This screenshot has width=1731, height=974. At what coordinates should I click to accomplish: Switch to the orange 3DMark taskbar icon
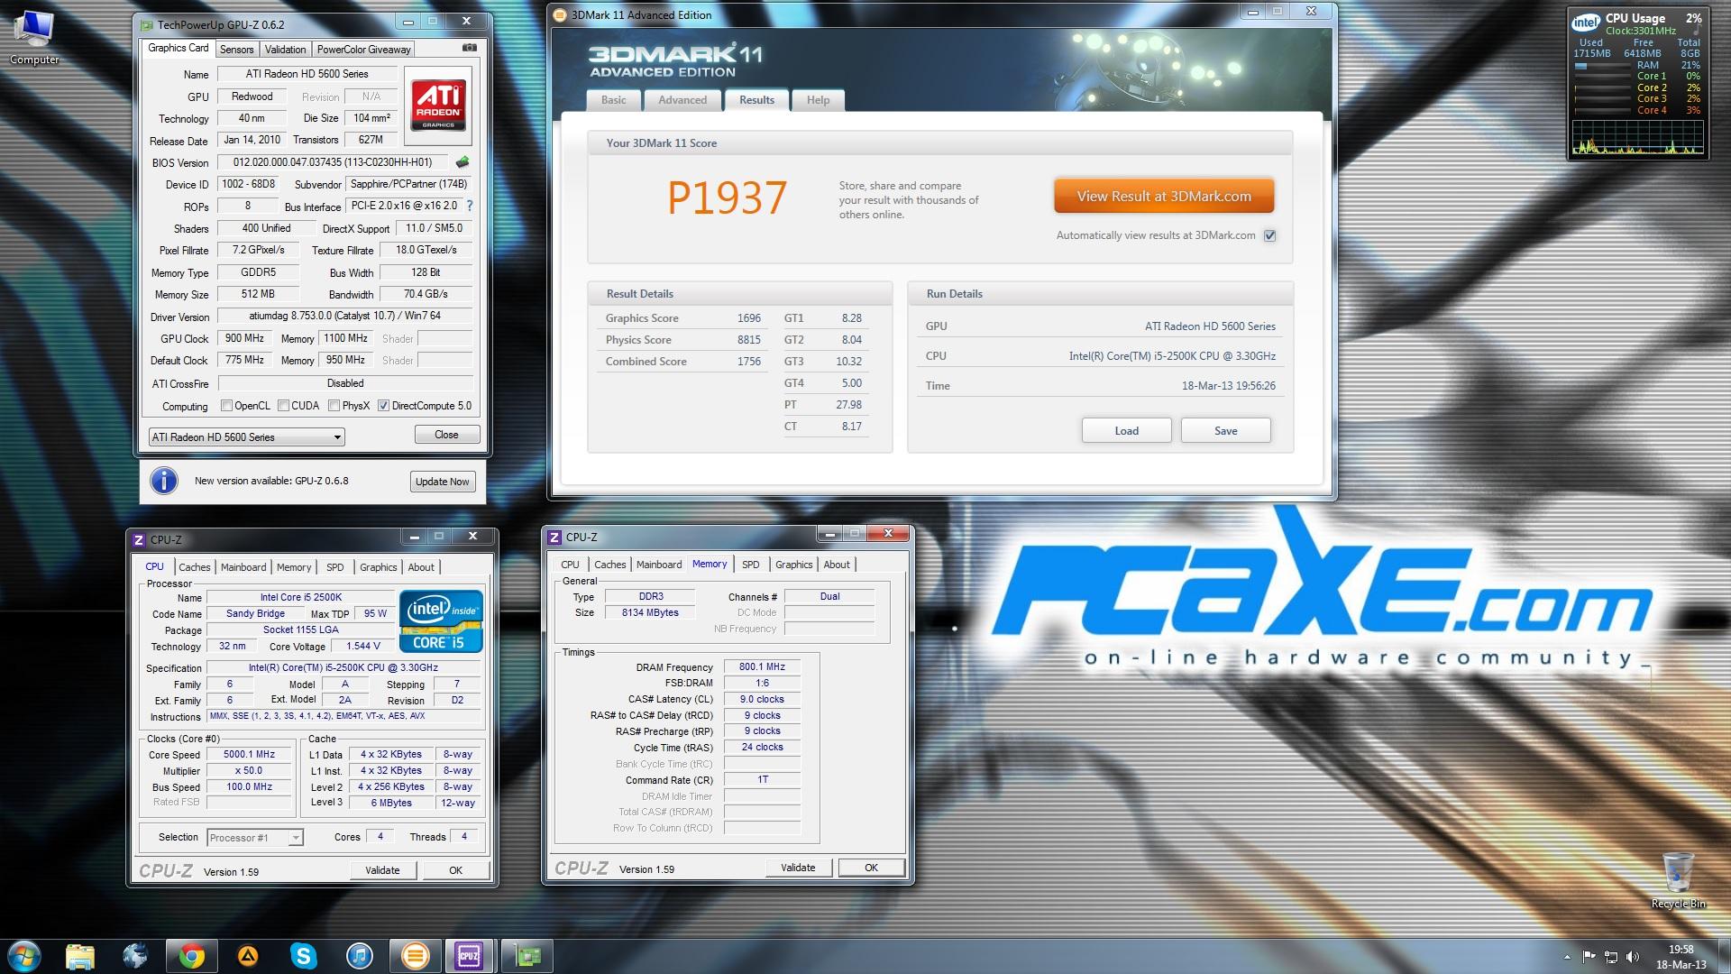(x=415, y=955)
